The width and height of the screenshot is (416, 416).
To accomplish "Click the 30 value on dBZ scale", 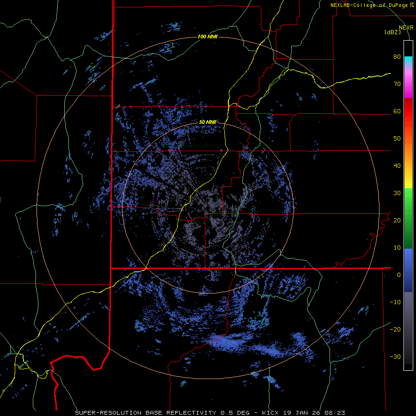I will click(x=397, y=193).
